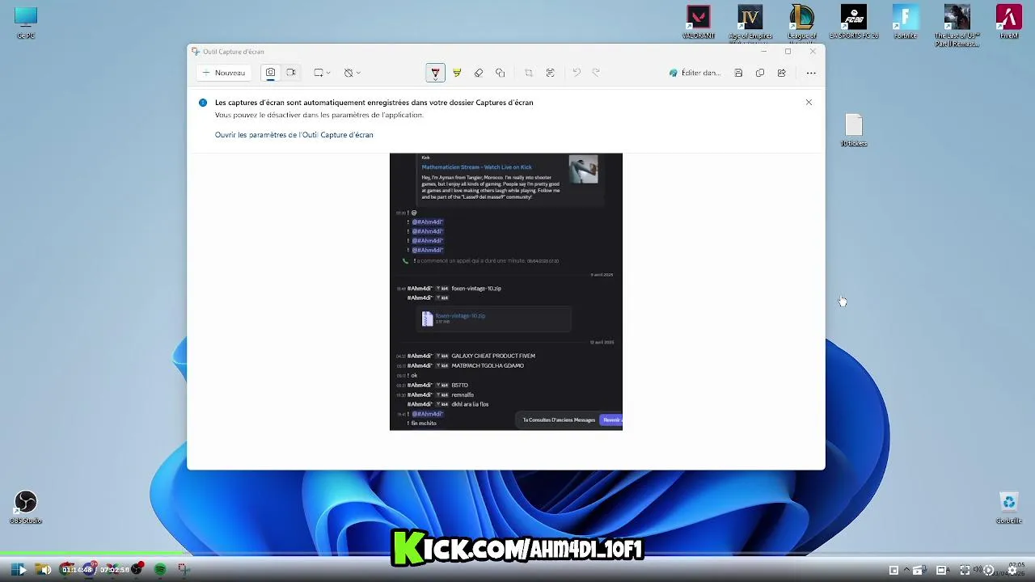Click the image crop tool
This screenshot has height=582, width=1035.
[x=529, y=73]
